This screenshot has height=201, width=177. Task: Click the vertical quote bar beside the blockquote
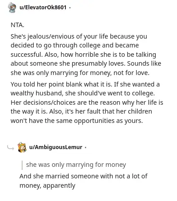(22, 165)
